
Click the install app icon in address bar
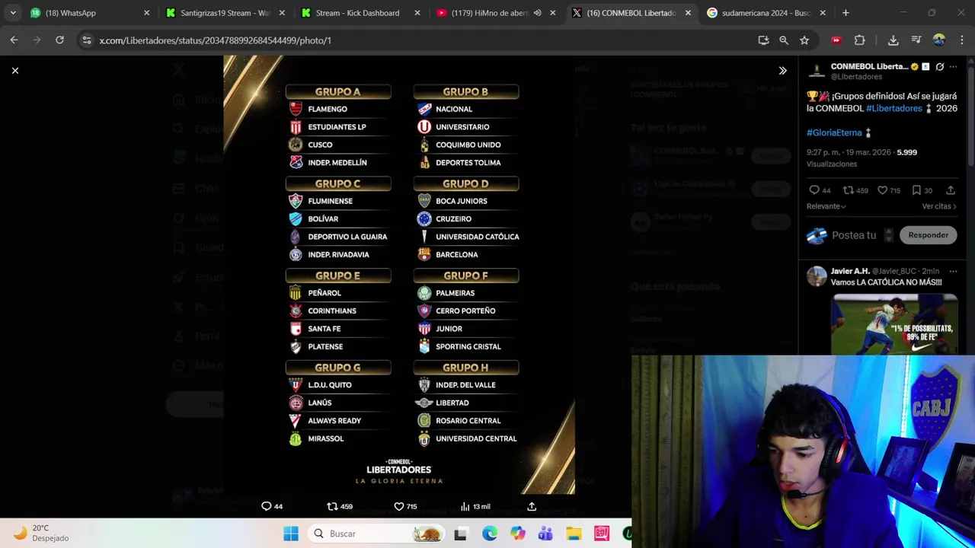tap(763, 40)
